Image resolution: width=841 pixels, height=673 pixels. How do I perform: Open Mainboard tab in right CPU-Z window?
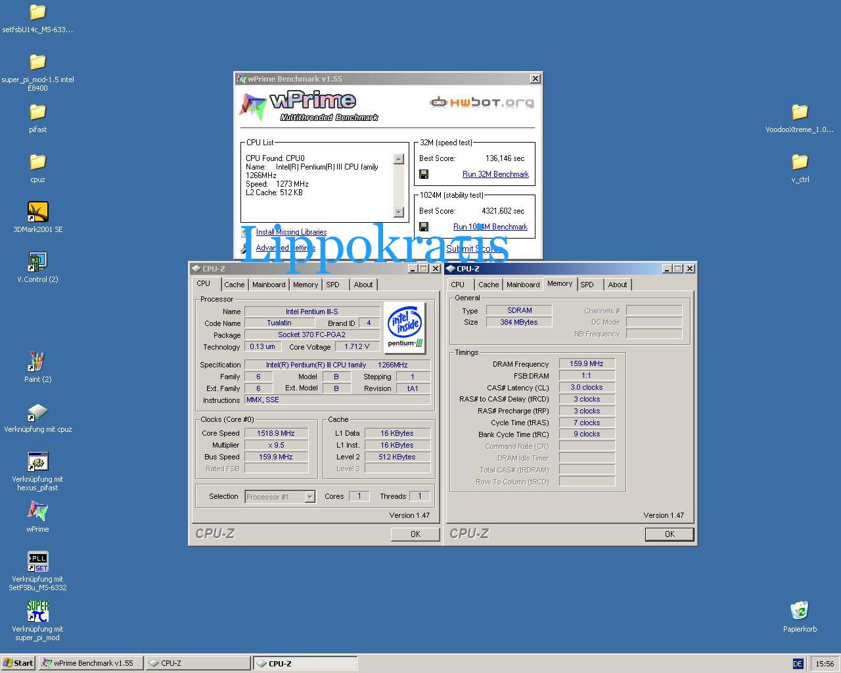[x=523, y=285]
